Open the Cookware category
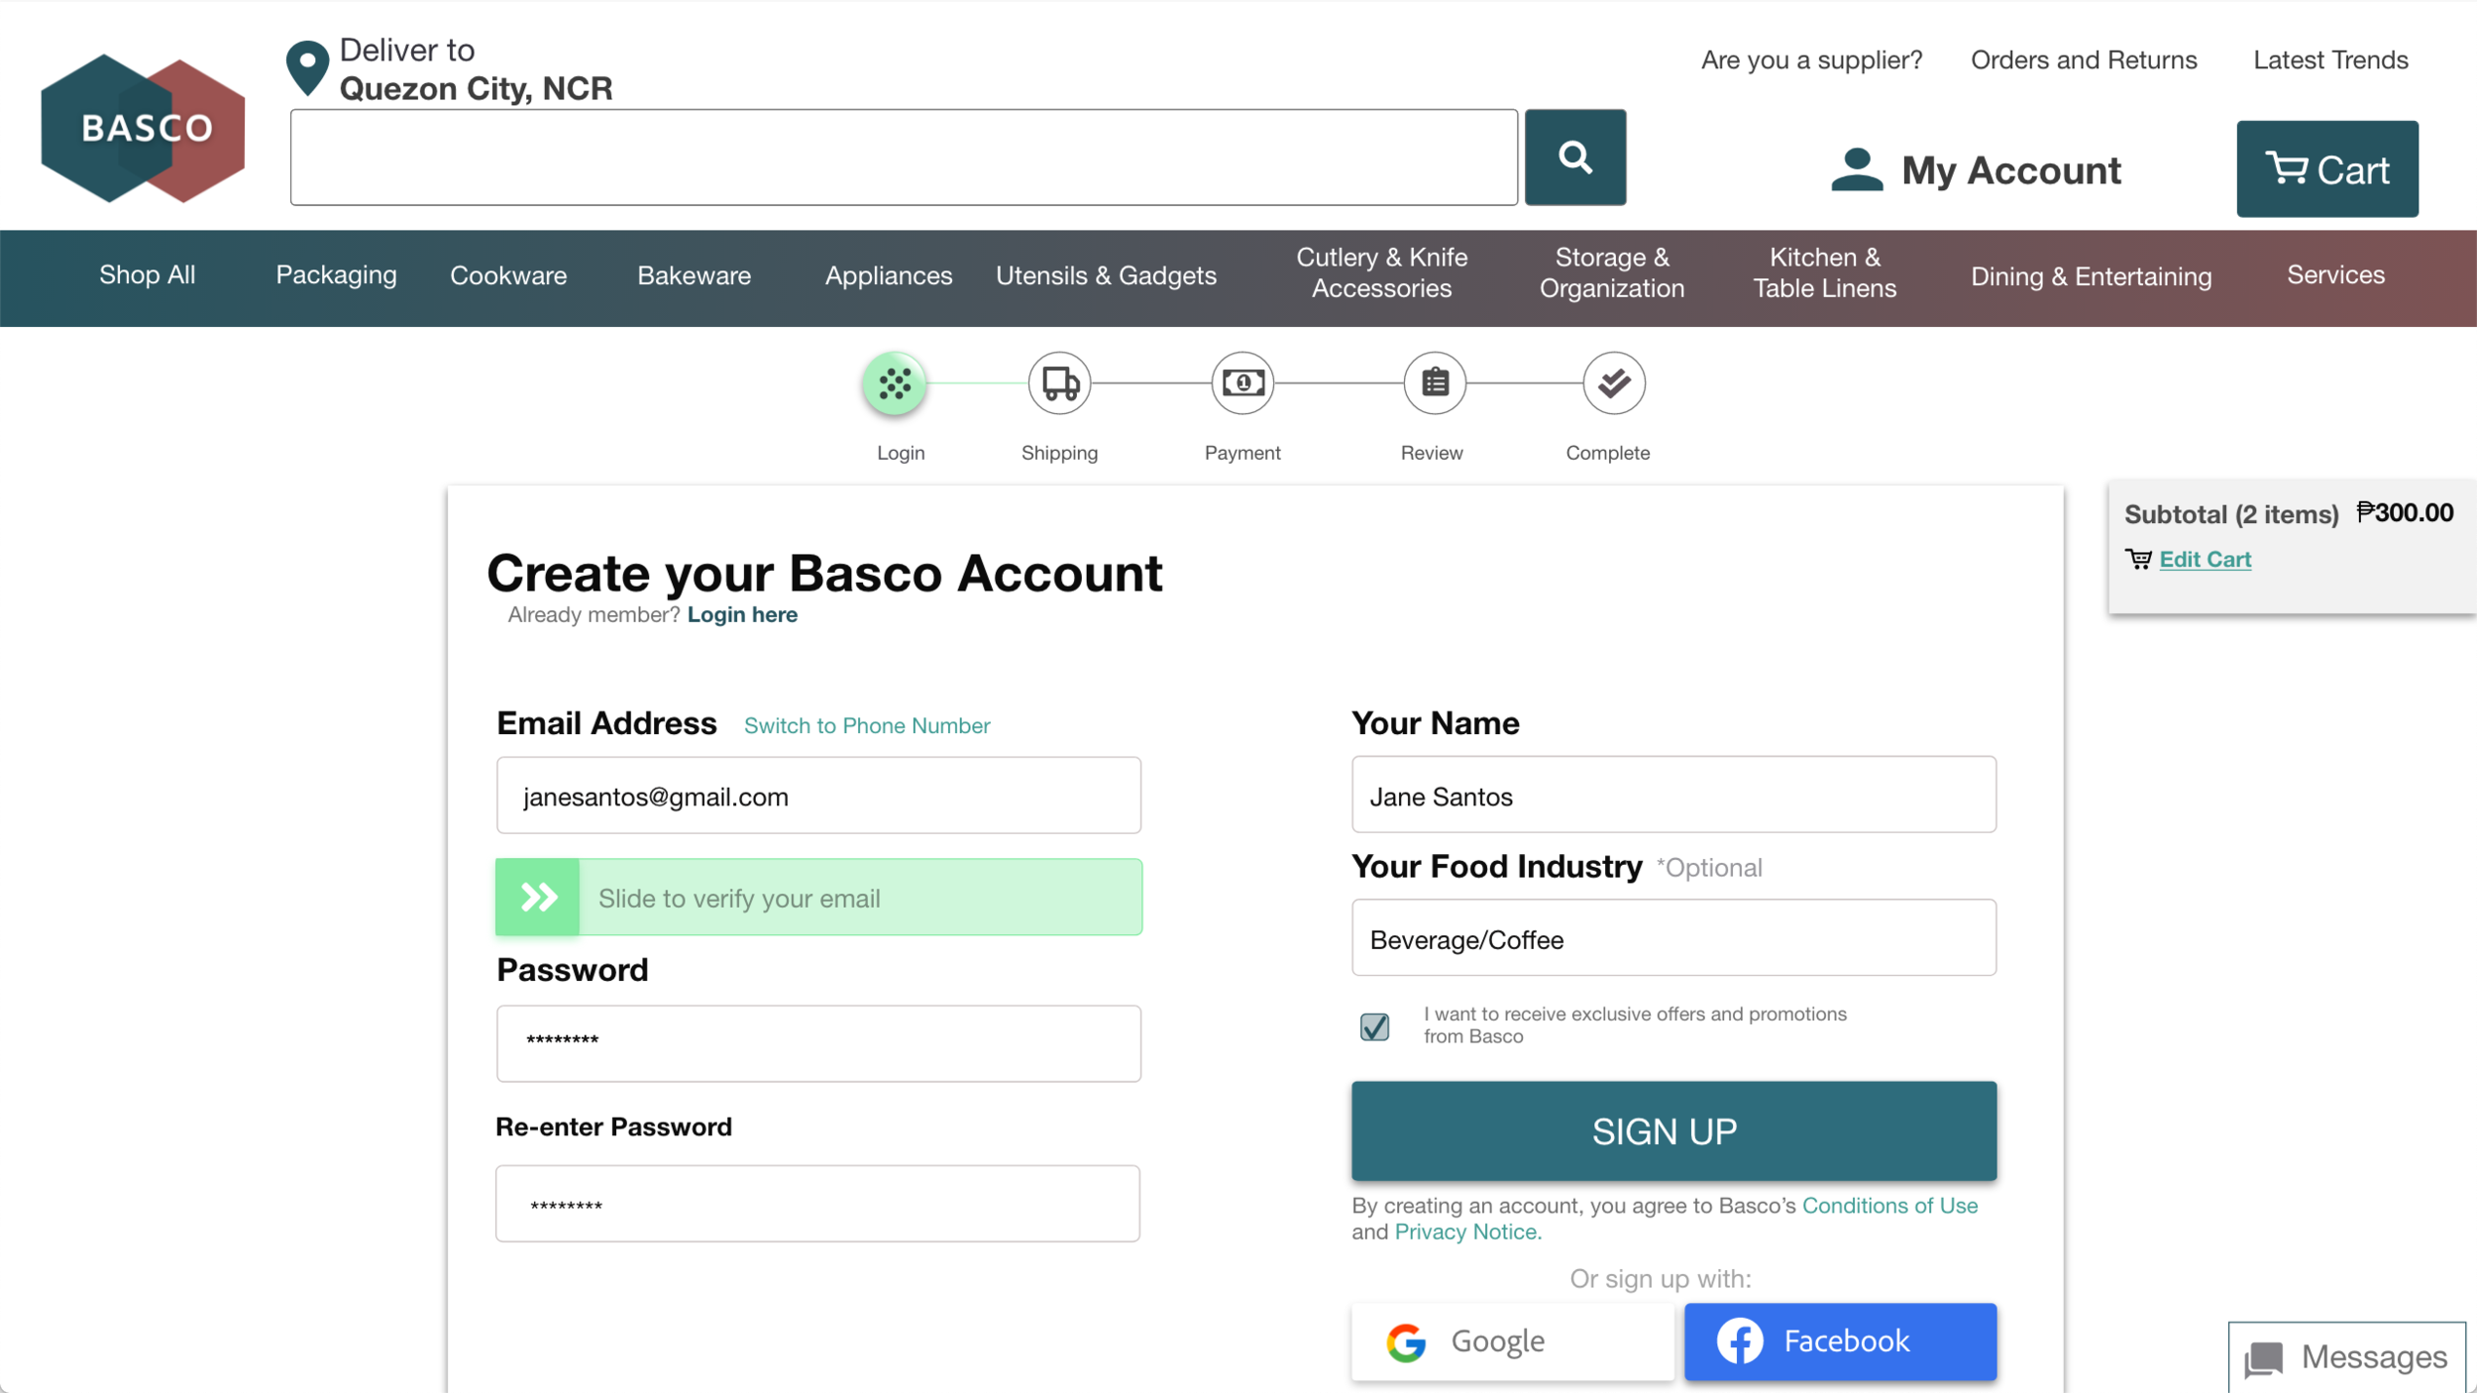 point(508,274)
